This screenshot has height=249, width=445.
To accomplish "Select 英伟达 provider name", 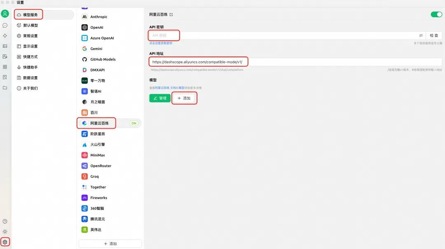I will [96, 229].
